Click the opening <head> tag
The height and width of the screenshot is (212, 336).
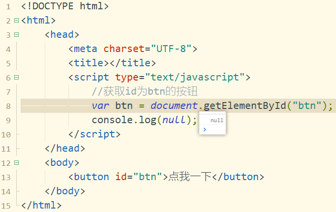tap(62, 34)
